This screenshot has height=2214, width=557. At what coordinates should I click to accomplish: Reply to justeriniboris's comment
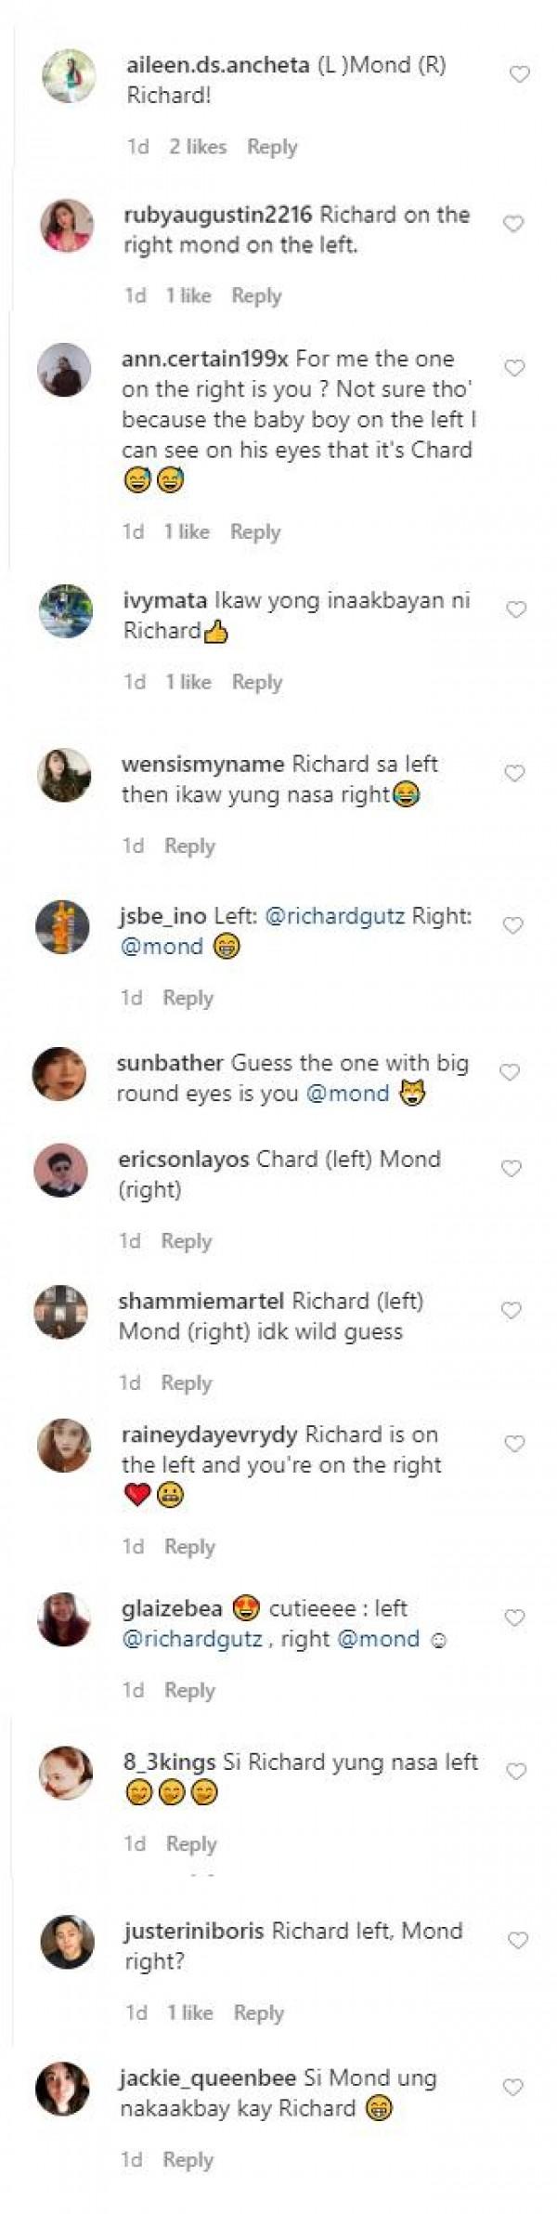[x=258, y=2012]
